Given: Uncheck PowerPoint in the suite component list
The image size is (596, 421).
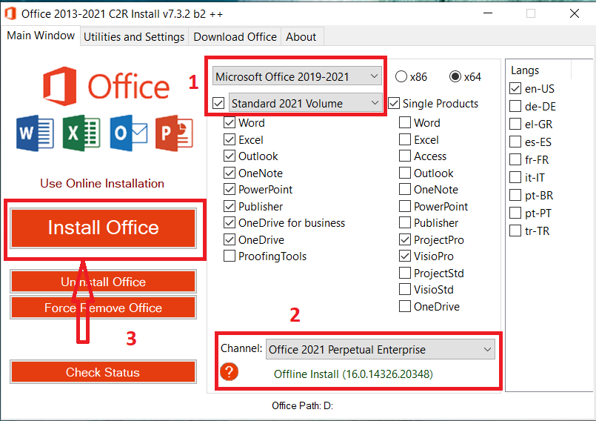Looking at the screenshot, I should pyautogui.click(x=230, y=190).
